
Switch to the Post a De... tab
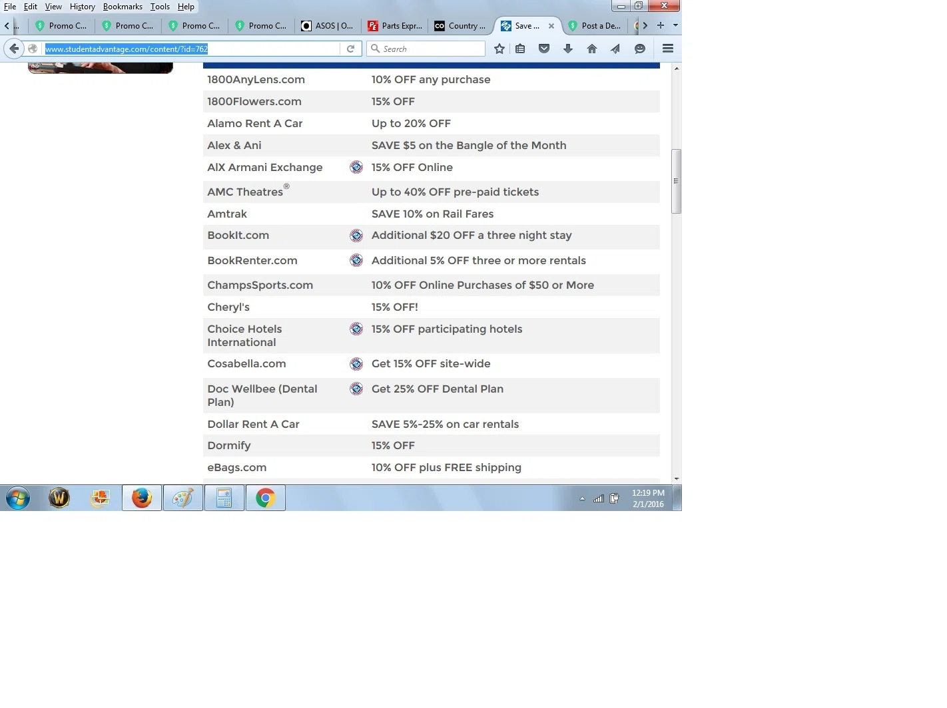tap(595, 26)
